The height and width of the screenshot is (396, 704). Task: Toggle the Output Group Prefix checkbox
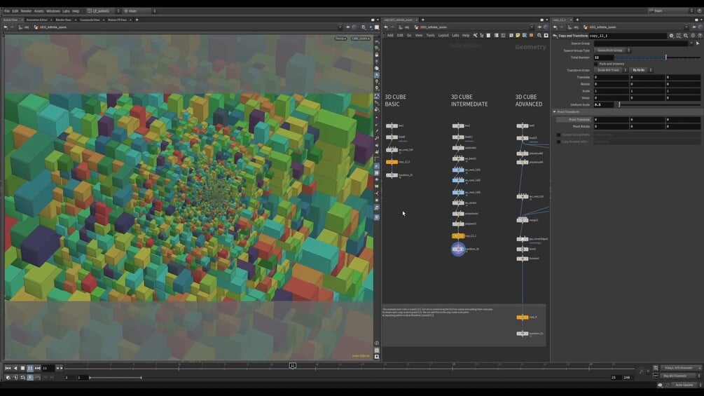tap(558, 135)
